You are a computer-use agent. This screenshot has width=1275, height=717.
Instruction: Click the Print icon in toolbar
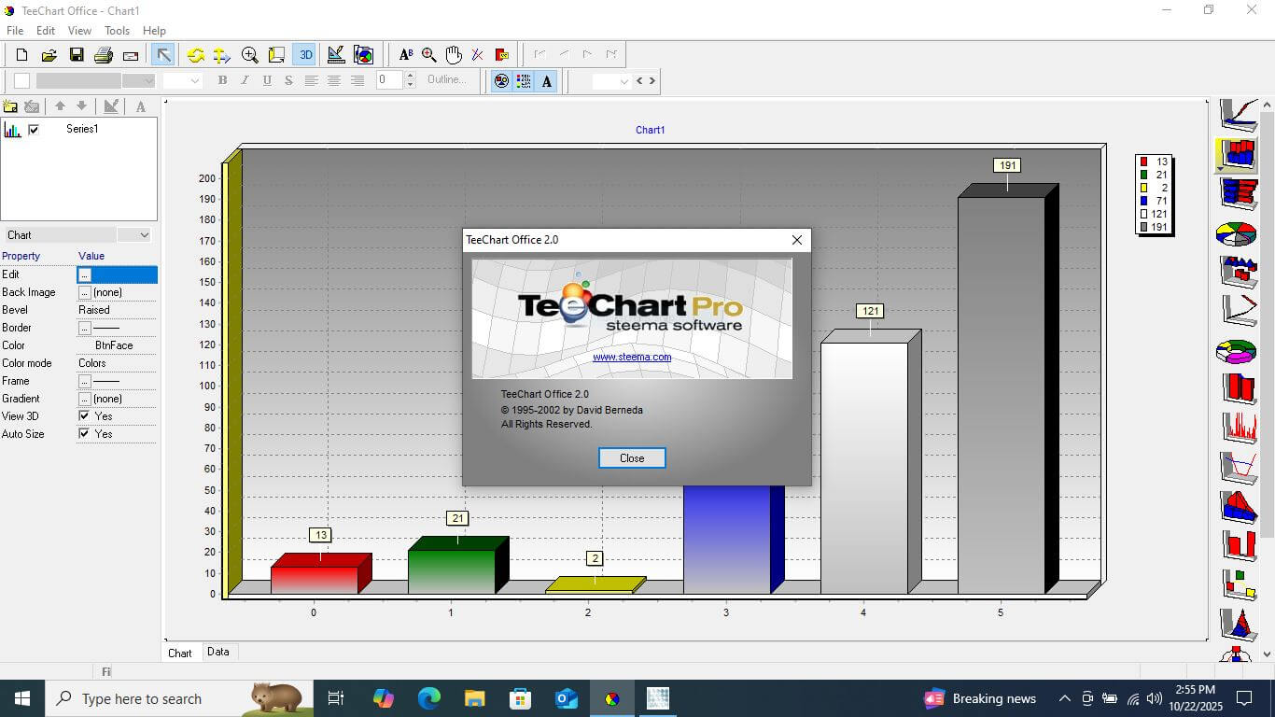tap(104, 55)
